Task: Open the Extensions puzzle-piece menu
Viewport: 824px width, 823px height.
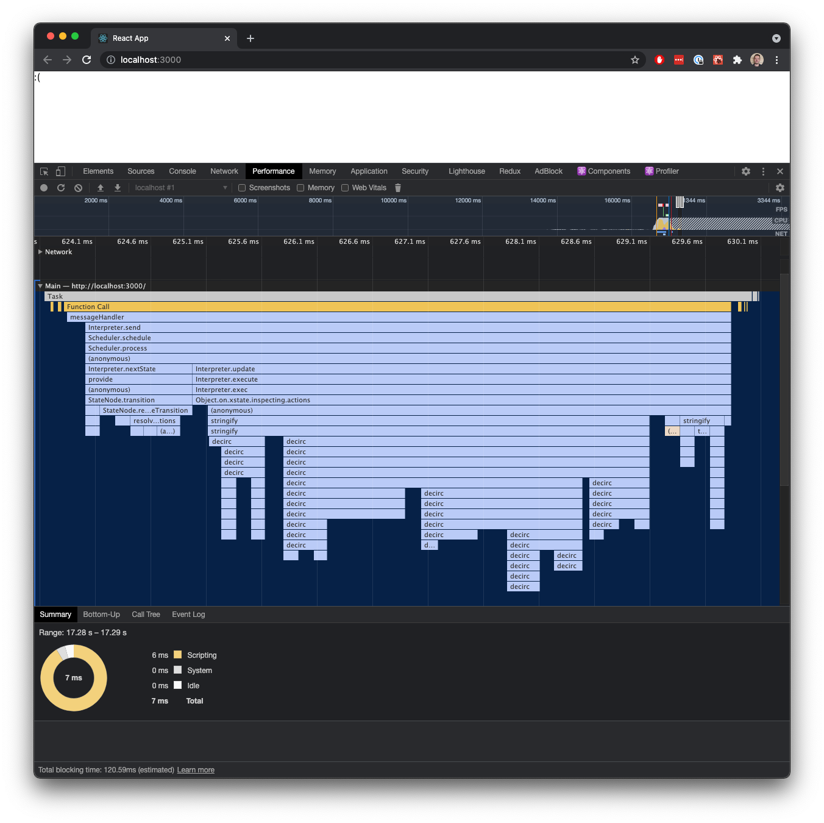Action: pos(737,60)
